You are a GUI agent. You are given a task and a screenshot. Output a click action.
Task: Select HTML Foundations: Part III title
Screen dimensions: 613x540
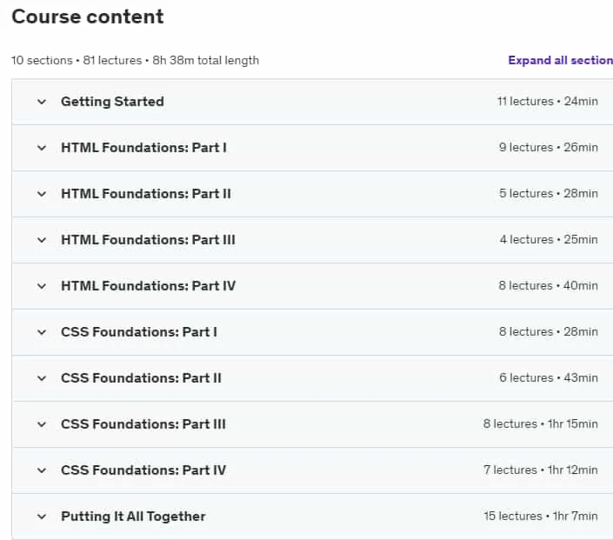click(x=148, y=240)
